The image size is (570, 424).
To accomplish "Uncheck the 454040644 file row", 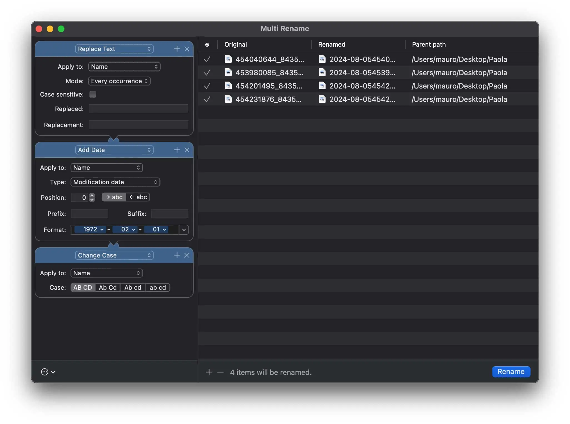I will point(207,59).
